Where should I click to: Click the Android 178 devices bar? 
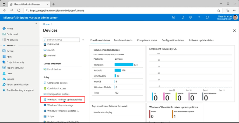(x=118, y=70)
